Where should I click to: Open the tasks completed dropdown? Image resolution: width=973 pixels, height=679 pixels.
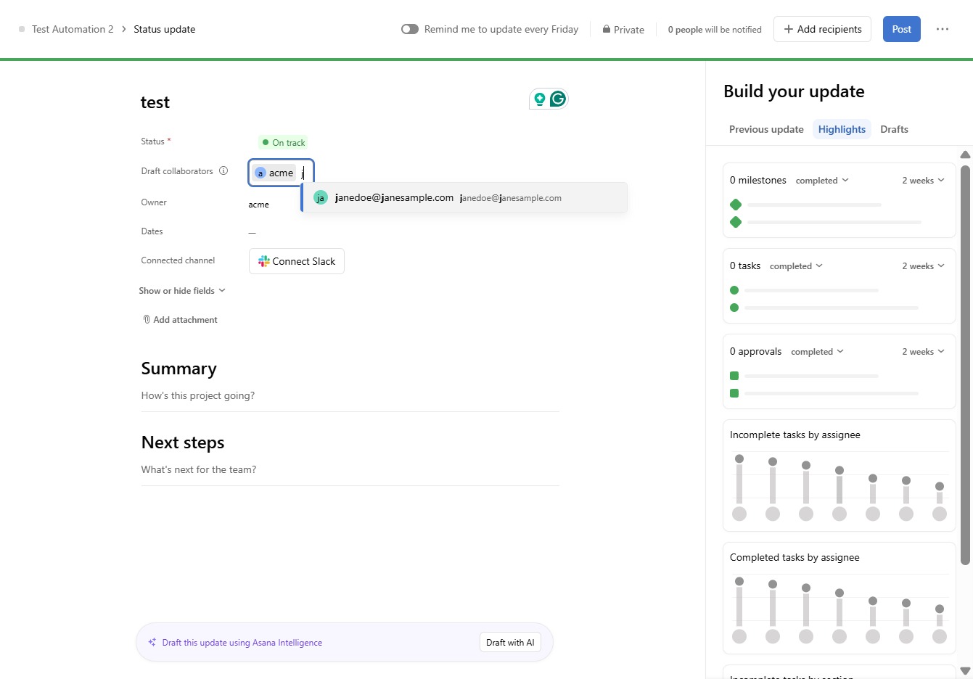(796, 266)
